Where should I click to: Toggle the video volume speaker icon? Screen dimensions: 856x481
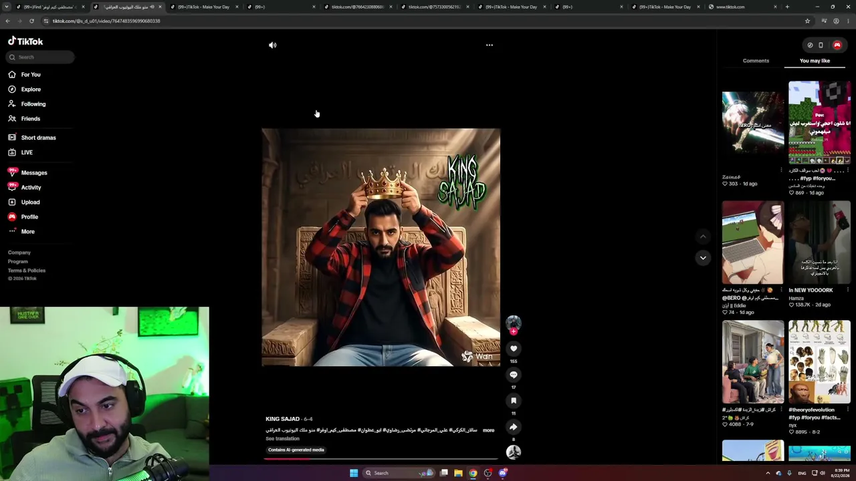(272, 45)
